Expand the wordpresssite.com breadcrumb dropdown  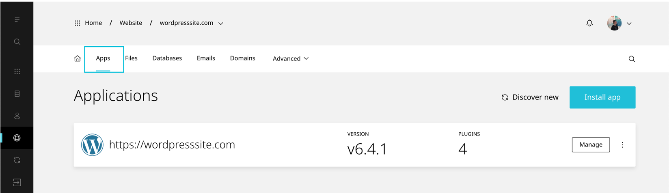tap(221, 24)
